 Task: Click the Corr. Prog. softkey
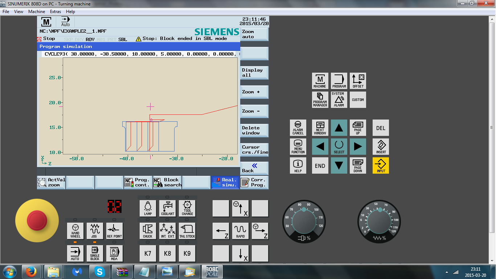[x=254, y=182]
